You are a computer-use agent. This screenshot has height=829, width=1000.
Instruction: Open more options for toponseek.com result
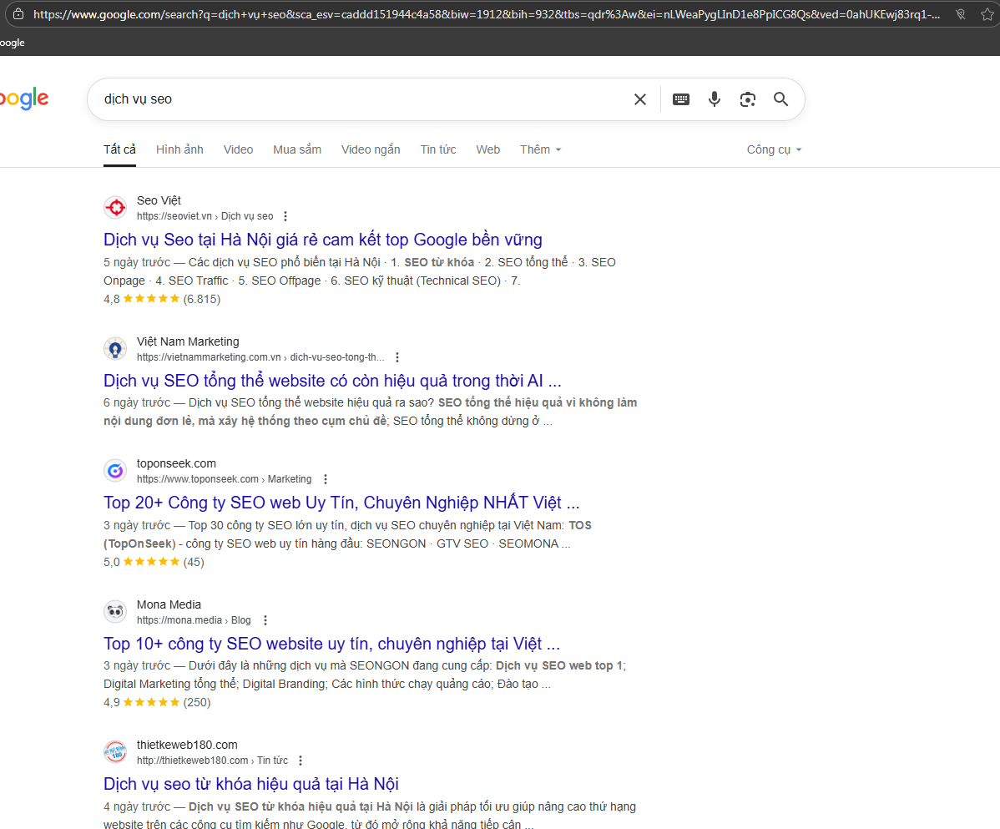326,479
